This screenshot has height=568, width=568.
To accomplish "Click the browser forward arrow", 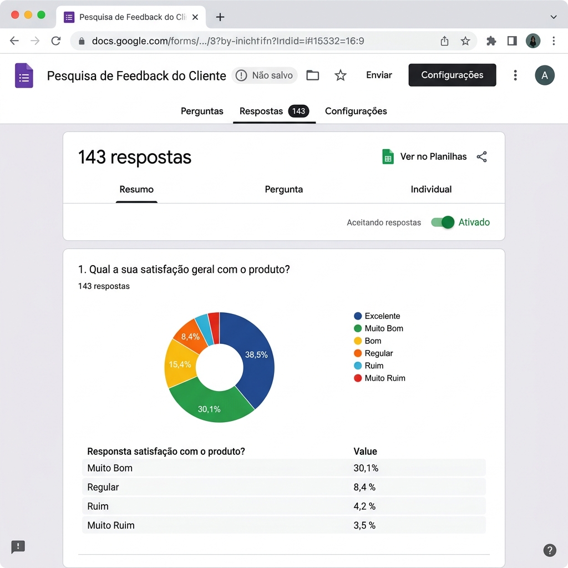I will [35, 40].
